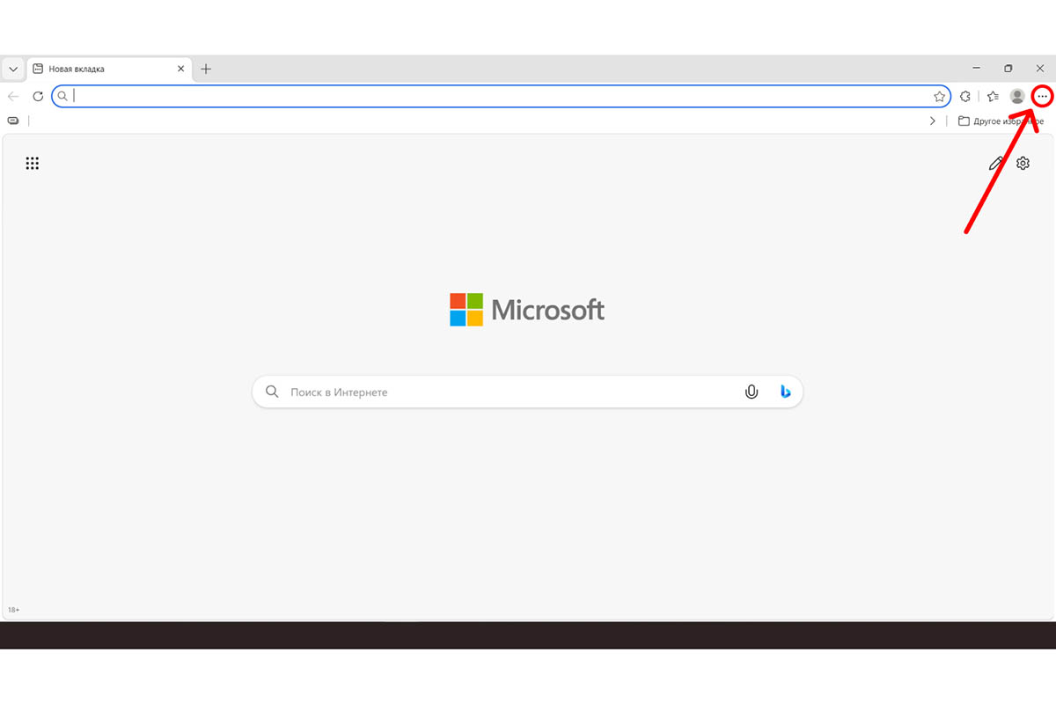Refresh the page

click(x=38, y=96)
